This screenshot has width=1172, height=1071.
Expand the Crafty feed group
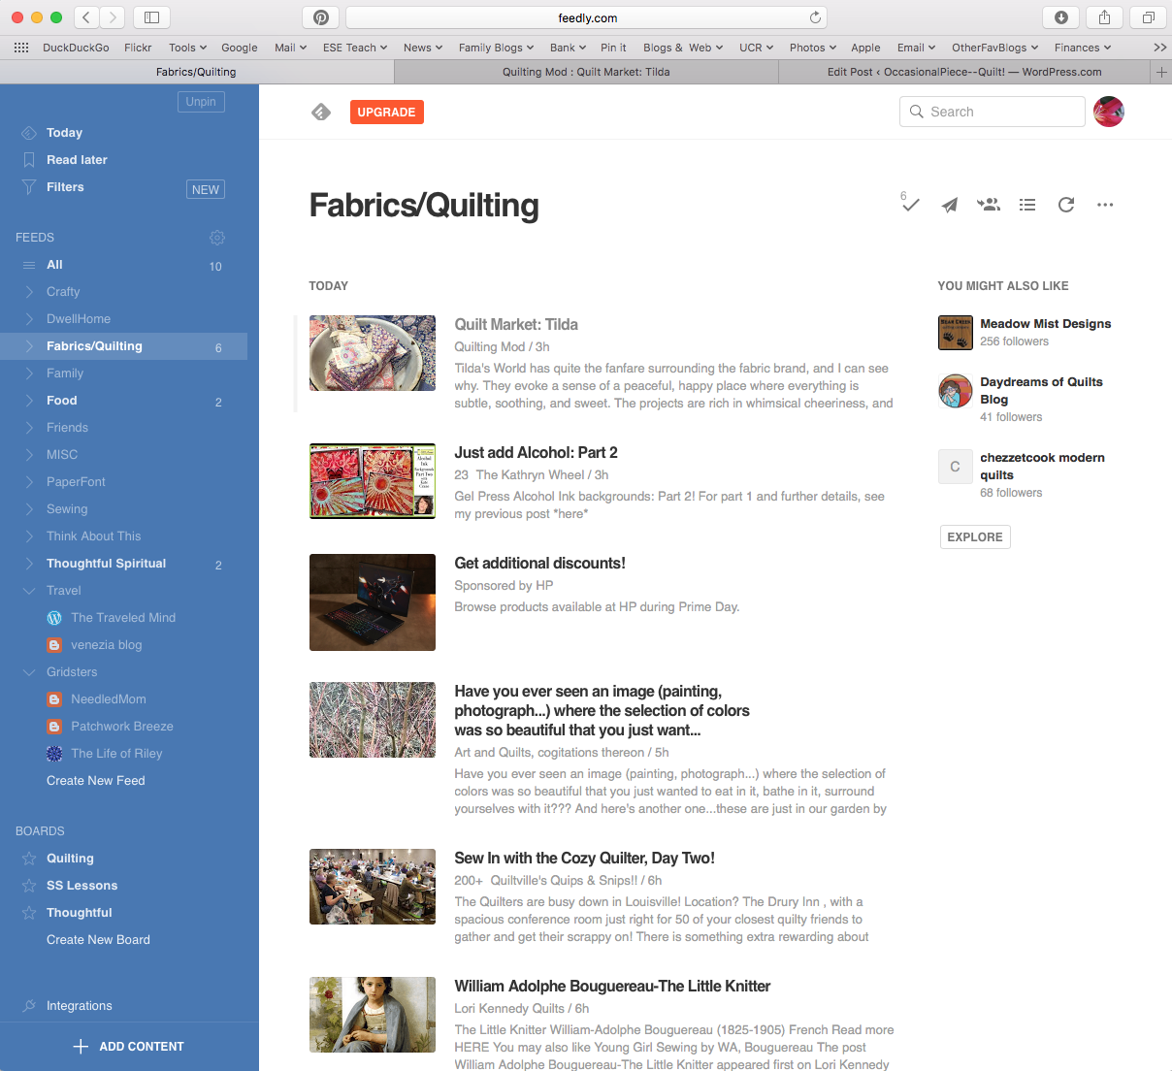(x=29, y=291)
